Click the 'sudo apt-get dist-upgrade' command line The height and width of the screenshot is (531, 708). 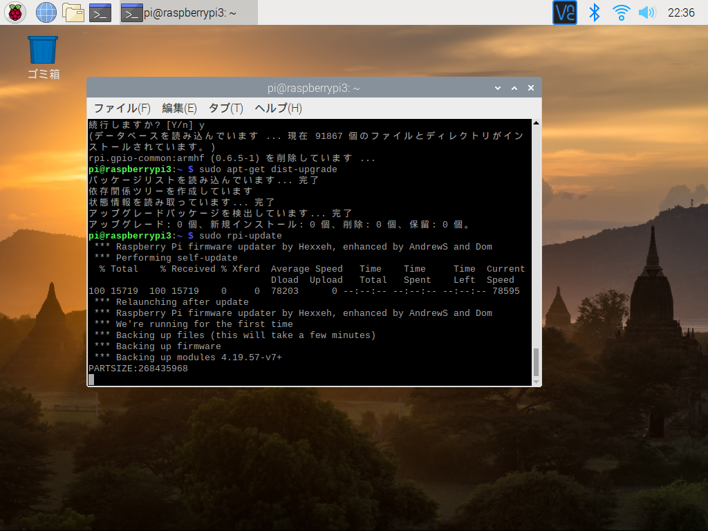click(213, 169)
